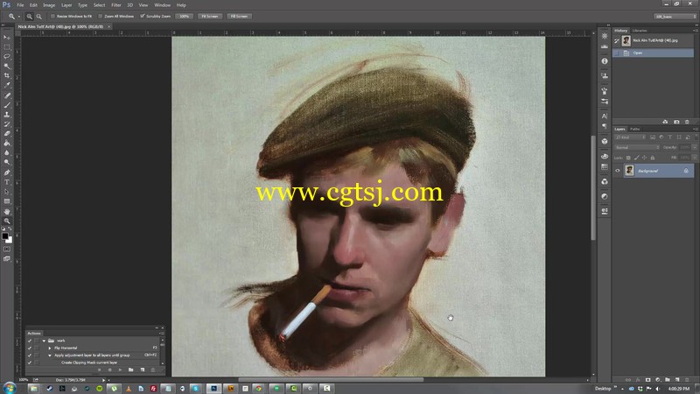Click the Fill Screen button
700x394 pixels.
[239, 17]
